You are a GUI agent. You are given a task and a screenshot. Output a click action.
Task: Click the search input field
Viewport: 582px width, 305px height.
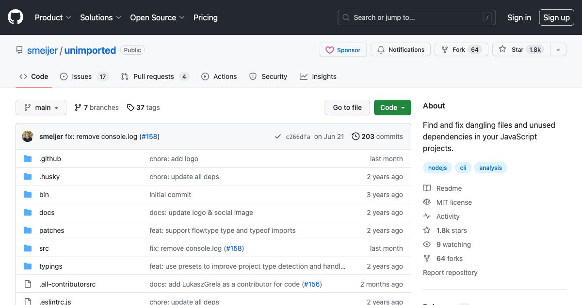click(x=416, y=17)
